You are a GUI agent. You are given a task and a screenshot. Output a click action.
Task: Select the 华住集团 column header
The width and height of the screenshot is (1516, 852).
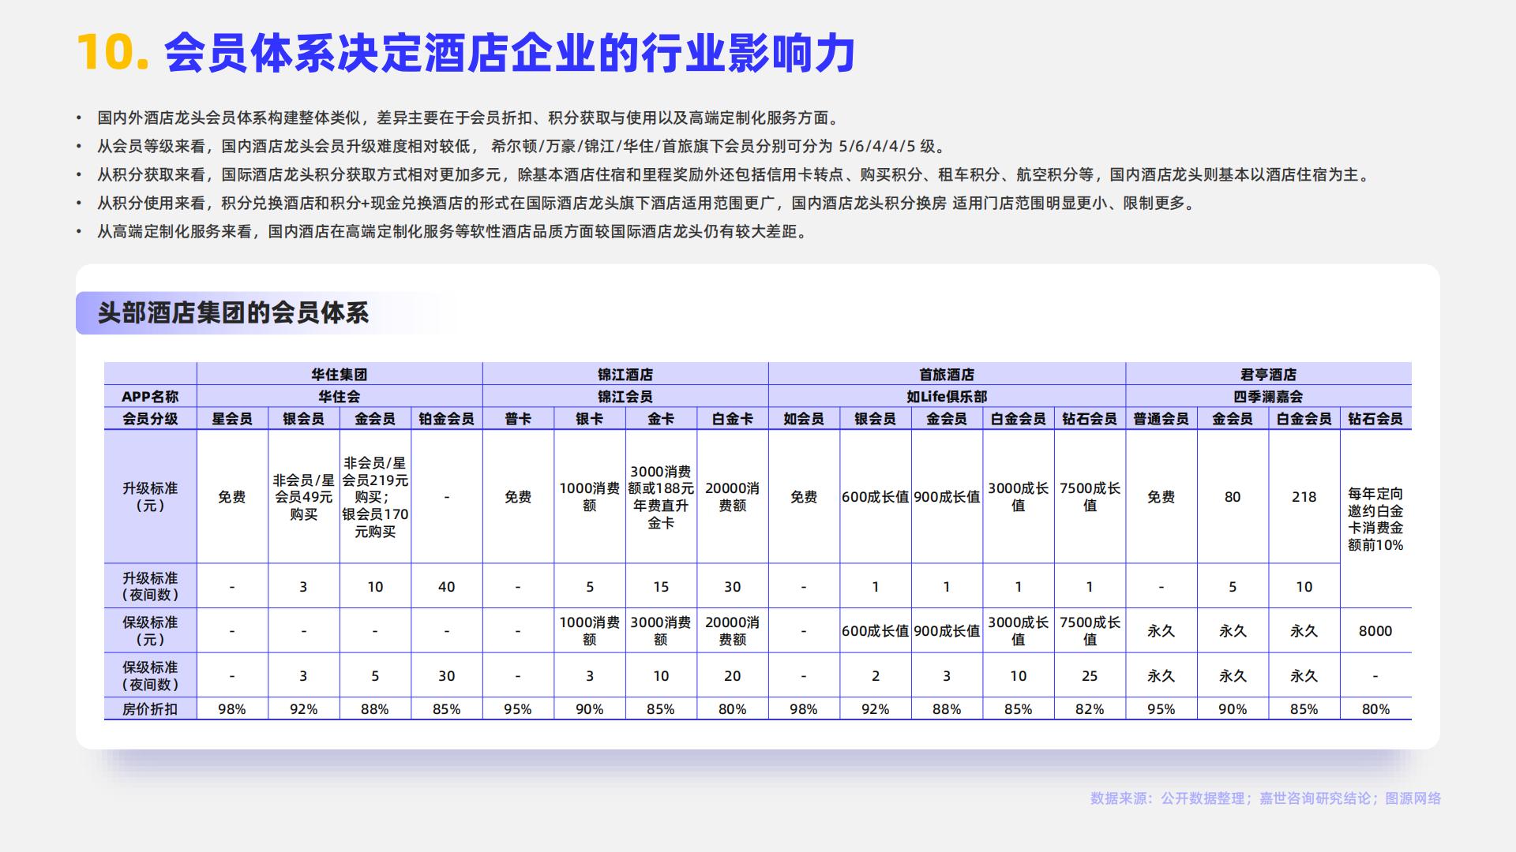coord(340,374)
